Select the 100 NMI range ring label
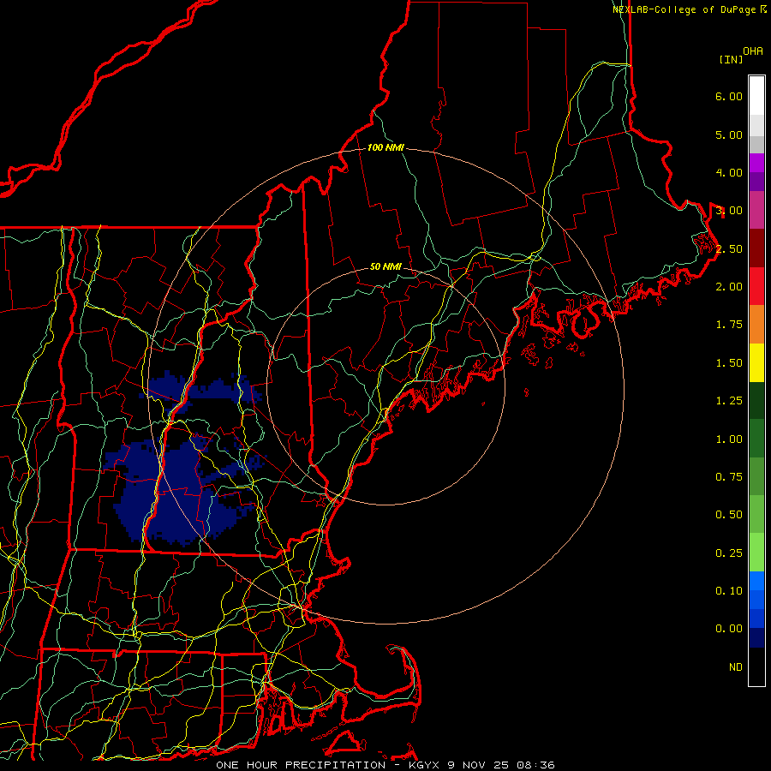771x771 pixels. 385,147
